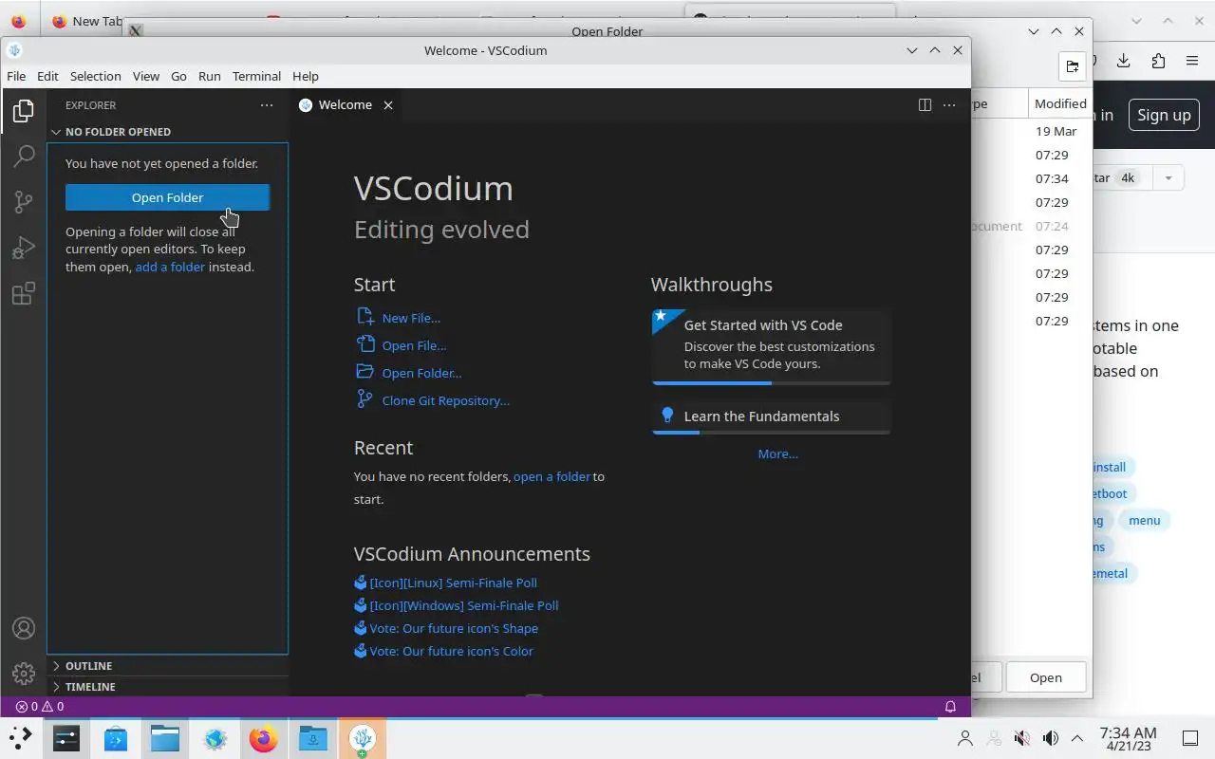Switch to Firefox via its taskbar icon

click(264, 738)
